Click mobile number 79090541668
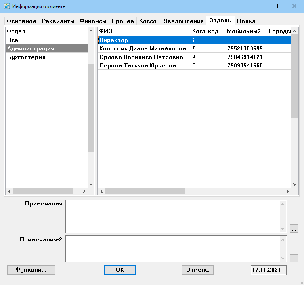 pyautogui.click(x=245, y=65)
